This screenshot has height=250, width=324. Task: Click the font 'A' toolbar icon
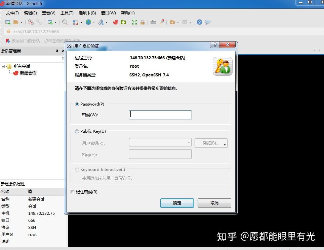tap(101, 22)
